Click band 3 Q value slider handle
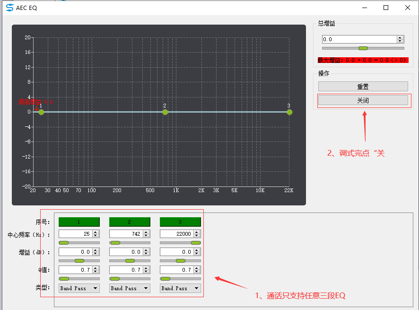This screenshot has height=310, width=419. pyautogui.click(x=166, y=279)
